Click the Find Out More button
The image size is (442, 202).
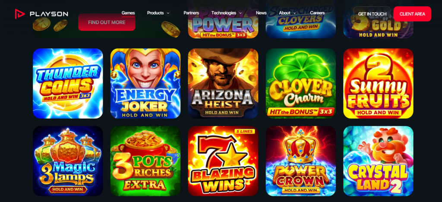point(107,22)
